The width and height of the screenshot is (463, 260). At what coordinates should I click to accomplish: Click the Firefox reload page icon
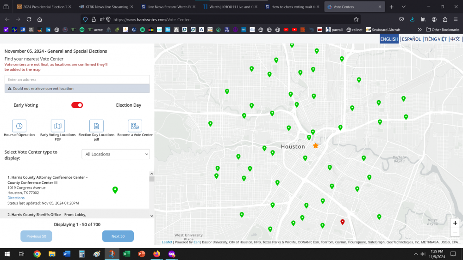[29, 19]
